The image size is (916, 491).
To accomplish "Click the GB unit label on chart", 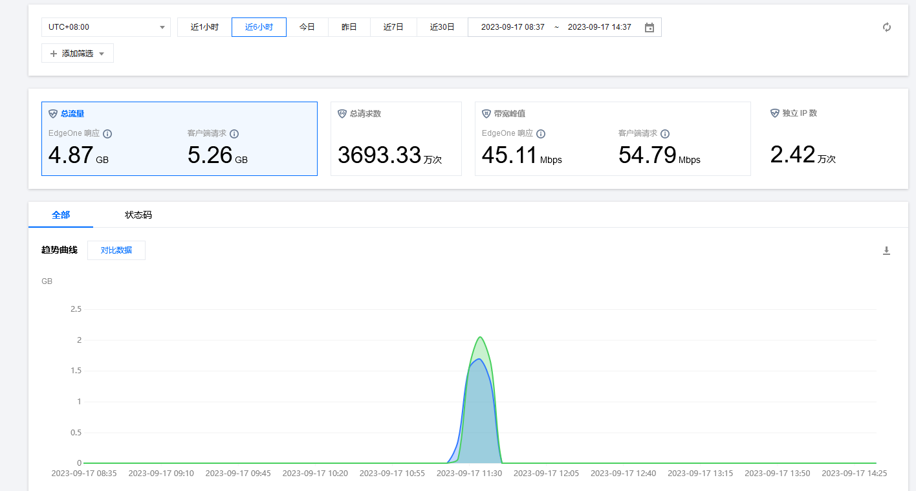I will click(x=47, y=281).
